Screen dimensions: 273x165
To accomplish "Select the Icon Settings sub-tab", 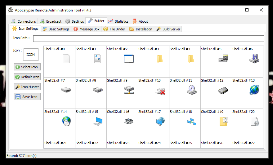I will (25, 29).
